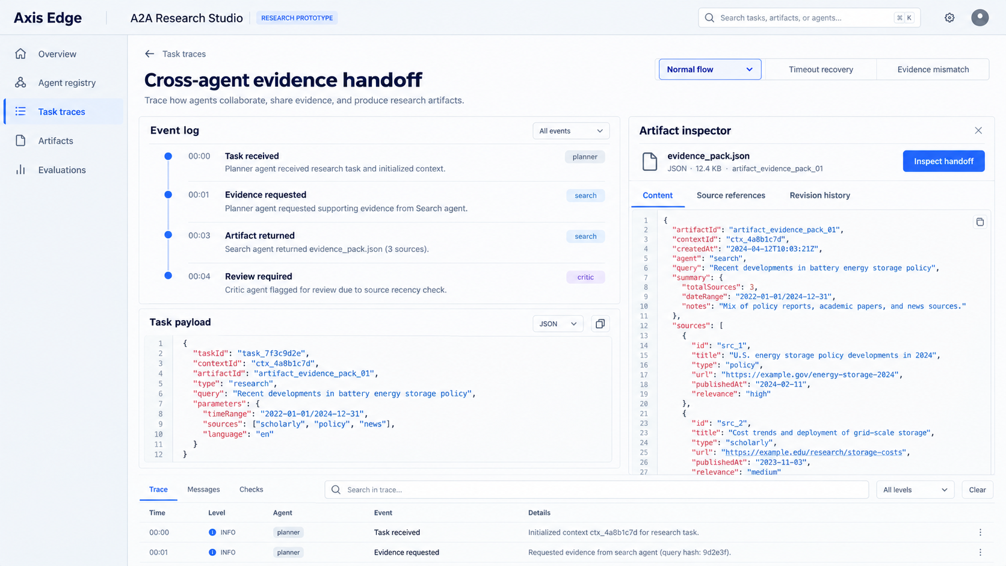
Task: Open row menu for Evidence requested trace
Action: [980, 552]
